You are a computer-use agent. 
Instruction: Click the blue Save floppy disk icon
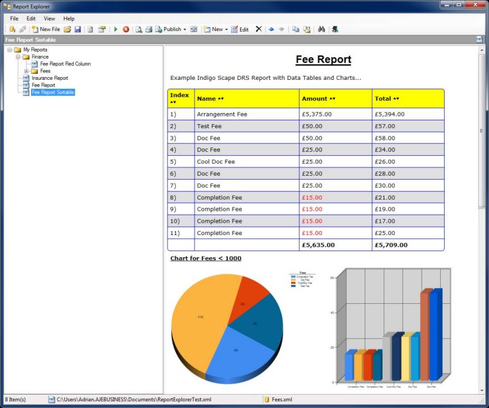click(x=78, y=29)
